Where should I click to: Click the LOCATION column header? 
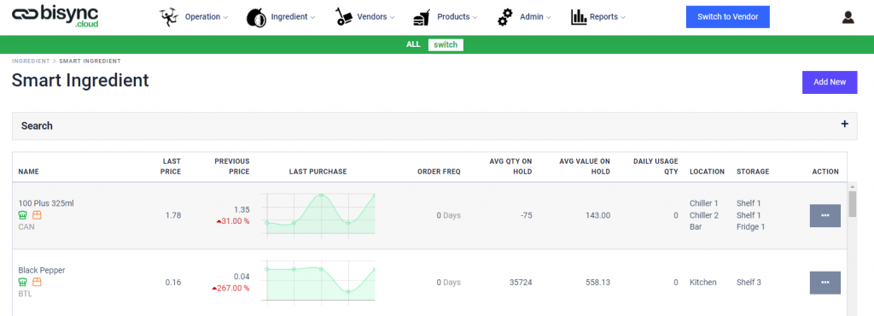click(x=707, y=172)
